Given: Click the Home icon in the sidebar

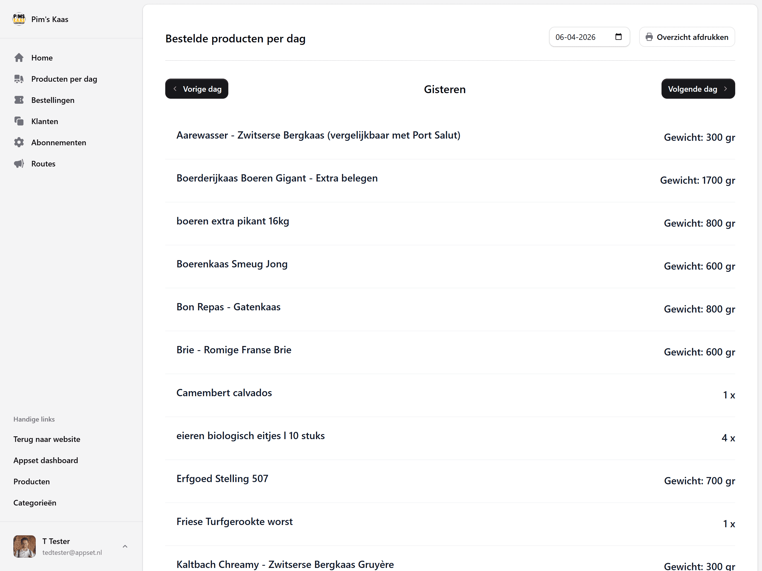Looking at the screenshot, I should (x=19, y=58).
